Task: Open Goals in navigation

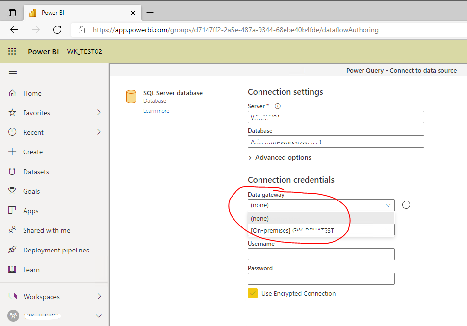Action: pyautogui.click(x=31, y=191)
